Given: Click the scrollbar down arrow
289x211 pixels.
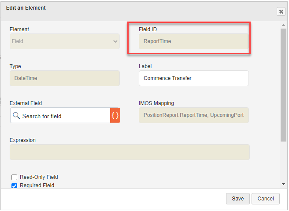Looking at the screenshot, I should point(284,184).
